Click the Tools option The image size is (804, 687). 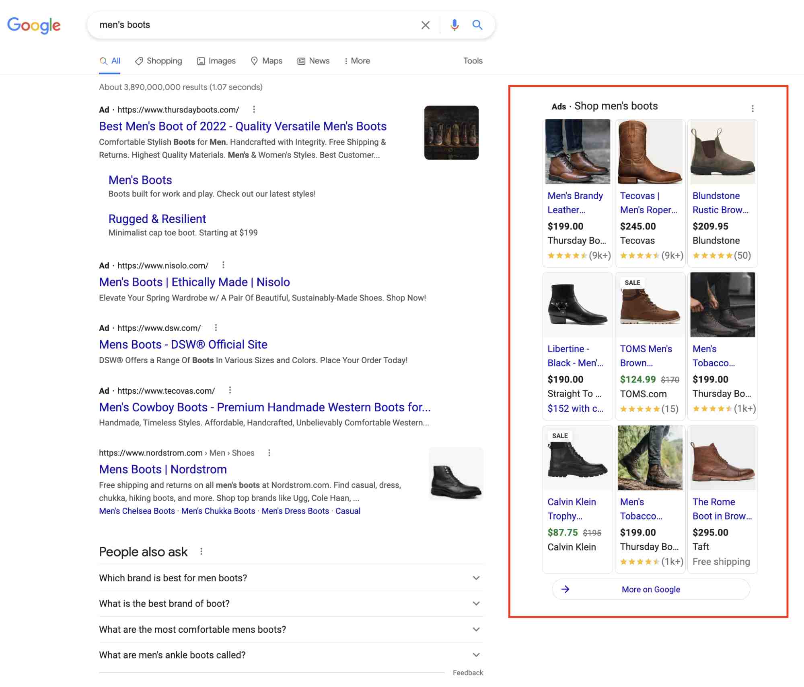[473, 61]
